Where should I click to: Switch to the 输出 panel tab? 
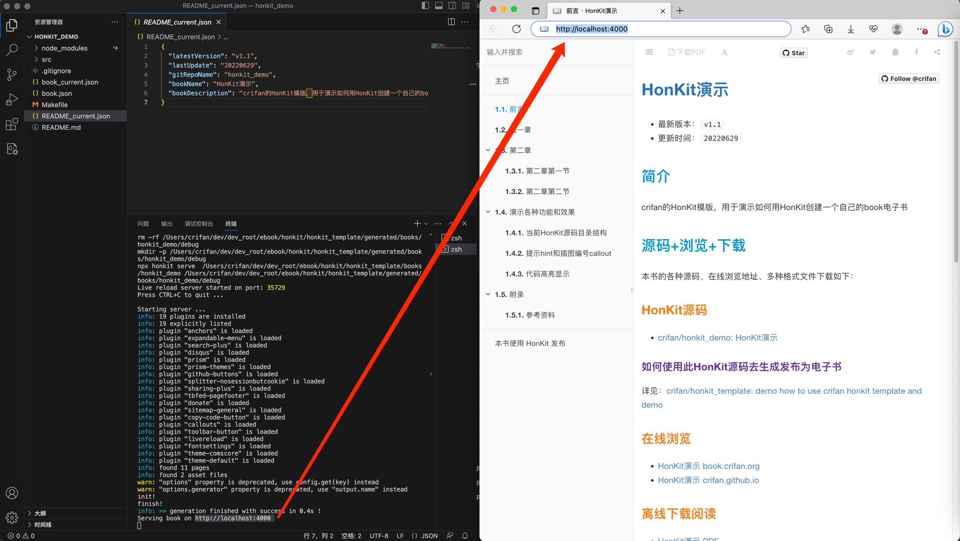point(166,224)
